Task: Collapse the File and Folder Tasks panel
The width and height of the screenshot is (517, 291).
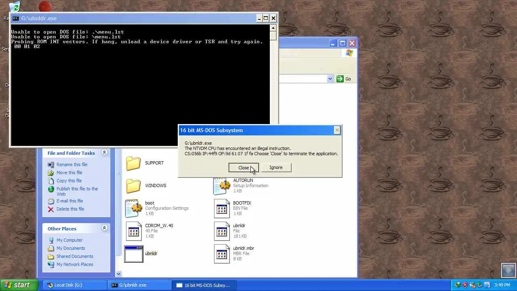Action: 104,152
